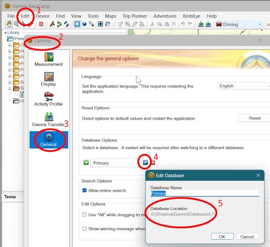
Task: Click the Database Location path field
Action: (x=205, y=214)
